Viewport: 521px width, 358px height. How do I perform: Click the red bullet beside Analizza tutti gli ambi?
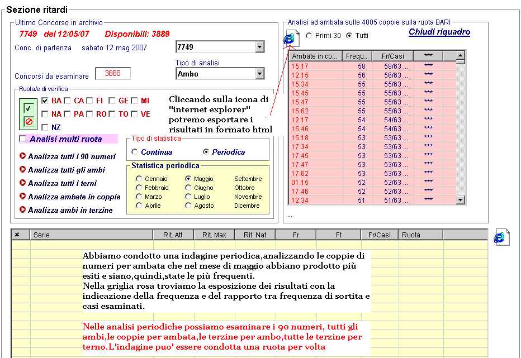[x=22, y=169]
